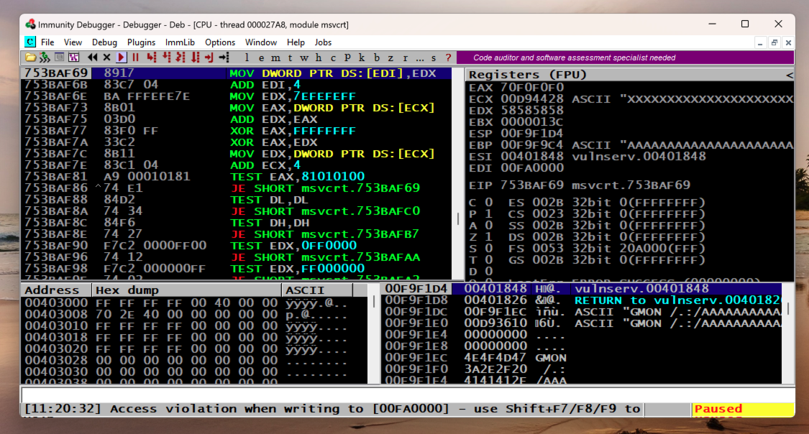
Task: Open the ImmLib menu
Action: click(180, 42)
